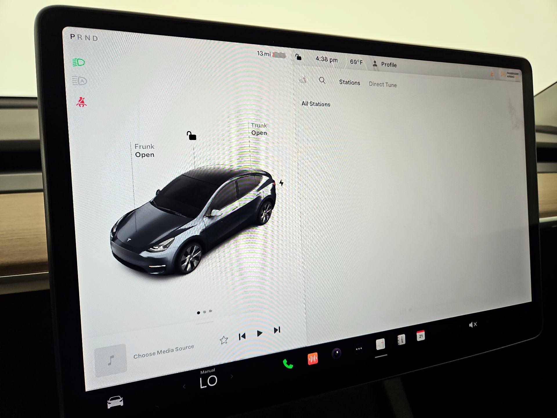The width and height of the screenshot is (557, 418).
Task: Open the owner's manual info icon
Action: (x=401, y=340)
